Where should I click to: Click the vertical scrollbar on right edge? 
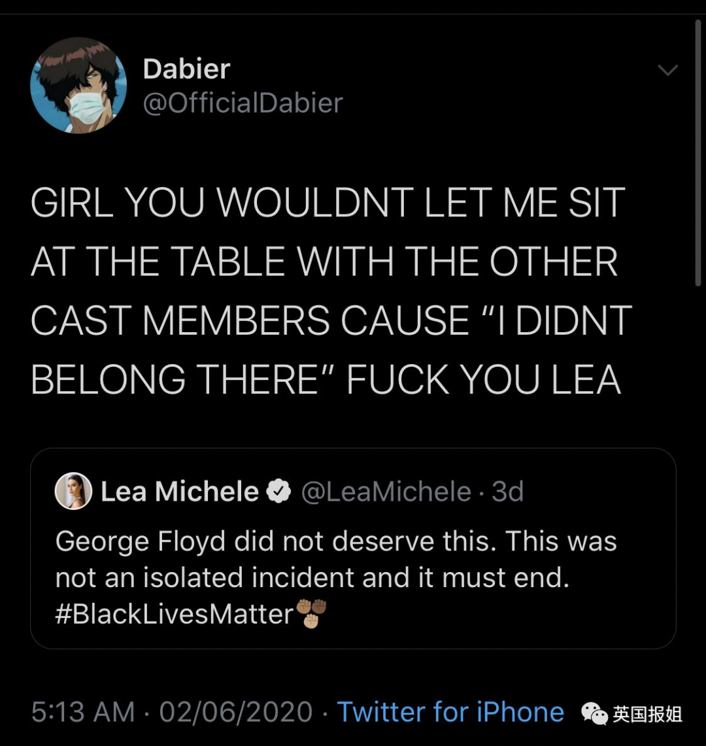tap(698, 152)
